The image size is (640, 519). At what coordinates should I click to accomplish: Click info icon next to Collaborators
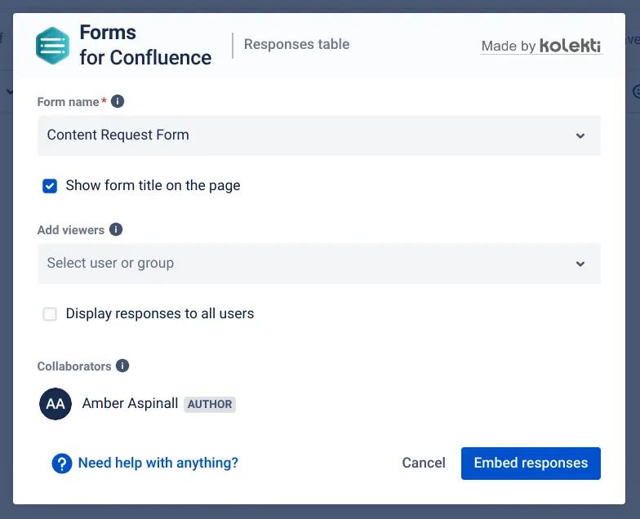point(122,366)
